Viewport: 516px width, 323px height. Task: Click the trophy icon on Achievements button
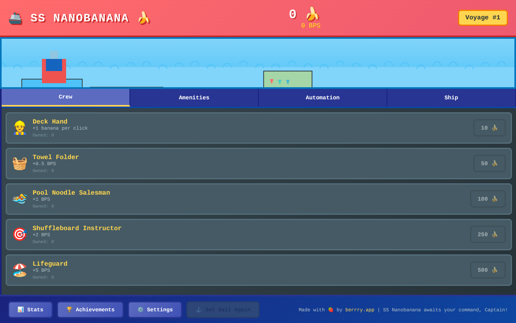point(69,309)
